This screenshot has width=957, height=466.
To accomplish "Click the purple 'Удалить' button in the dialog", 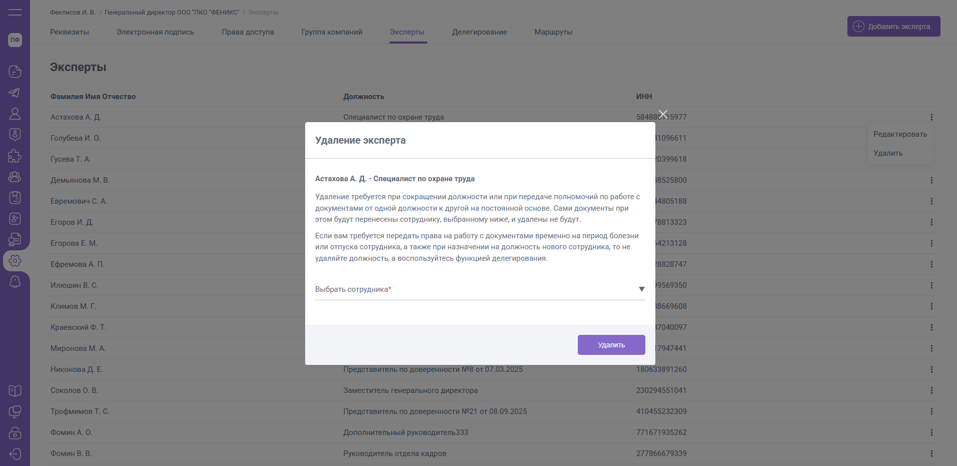I will pos(611,345).
